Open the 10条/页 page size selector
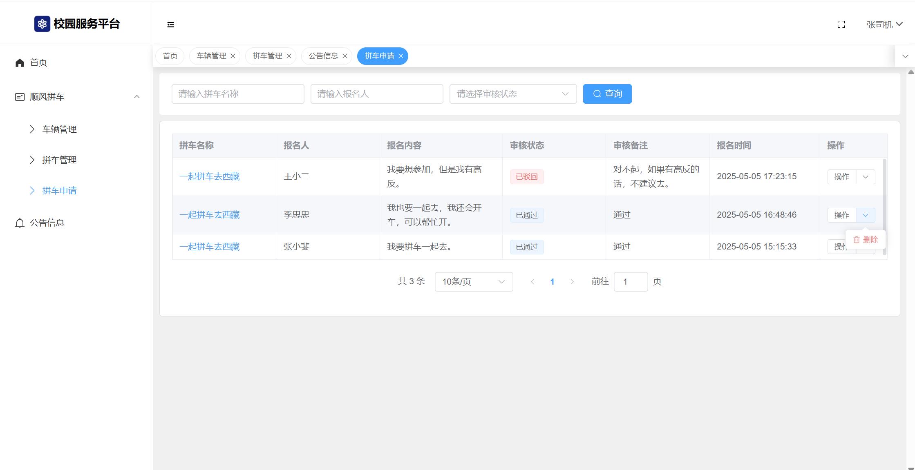The image size is (915, 470). 474,282
